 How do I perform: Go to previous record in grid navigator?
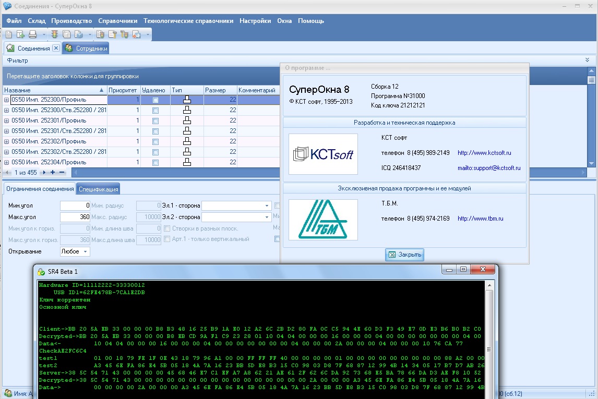7,173
